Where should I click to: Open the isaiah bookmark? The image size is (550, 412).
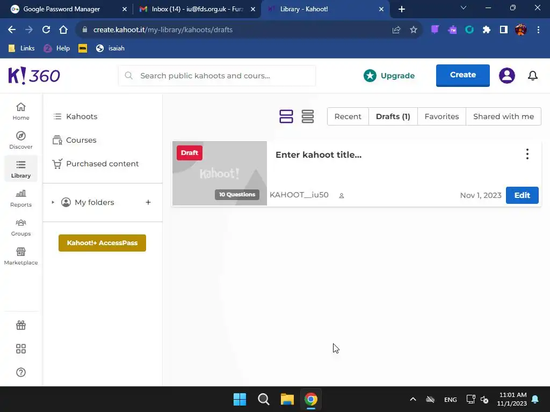click(110, 48)
